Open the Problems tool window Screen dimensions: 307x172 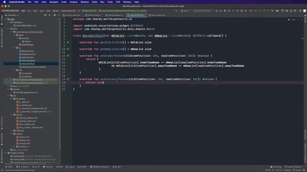tap(23, 167)
